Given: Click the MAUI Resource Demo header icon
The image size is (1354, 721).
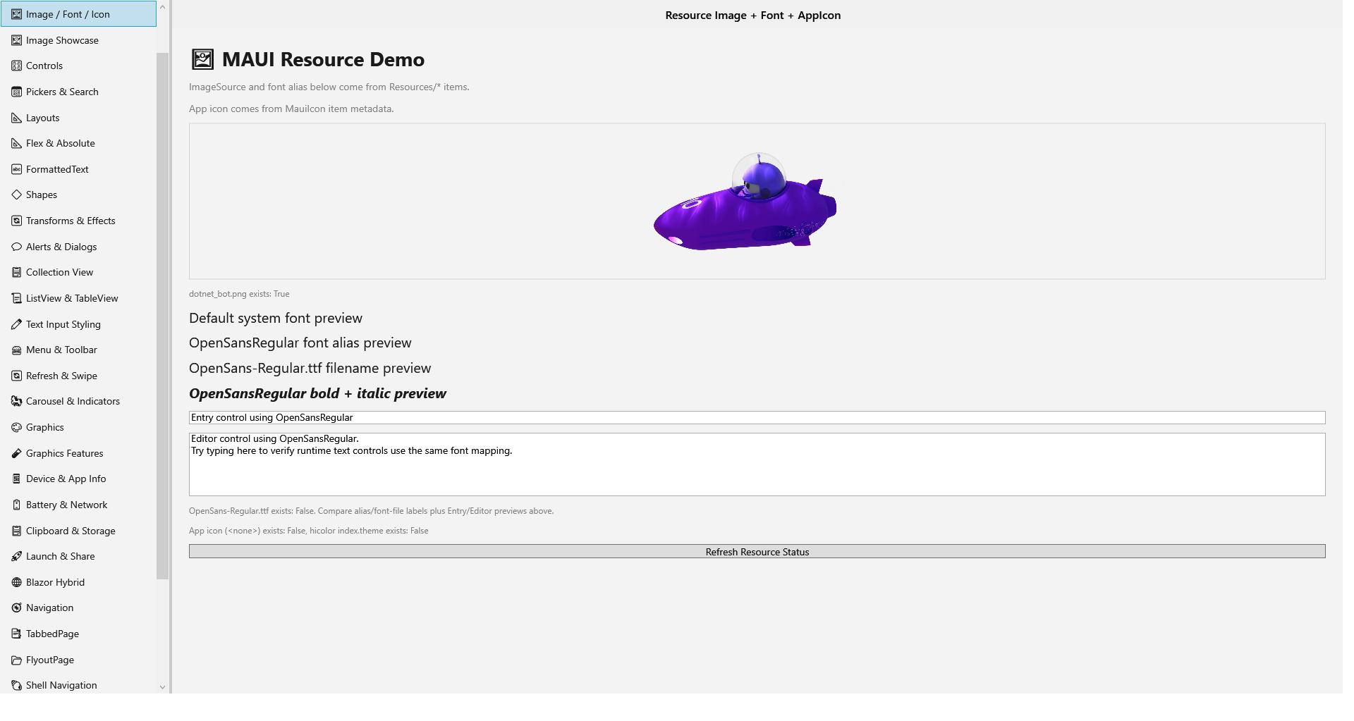Looking at the screenshot, I should [202, 59].
